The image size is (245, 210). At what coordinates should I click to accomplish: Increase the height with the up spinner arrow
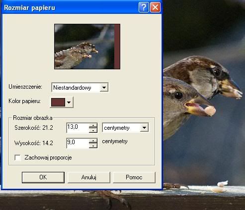(93, 141)
